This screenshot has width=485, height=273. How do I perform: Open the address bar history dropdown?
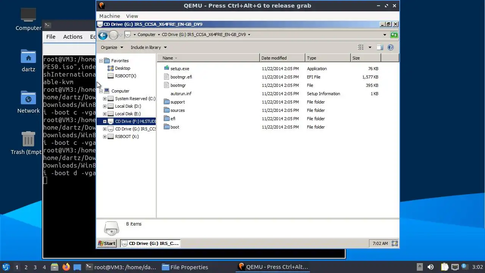385,35
